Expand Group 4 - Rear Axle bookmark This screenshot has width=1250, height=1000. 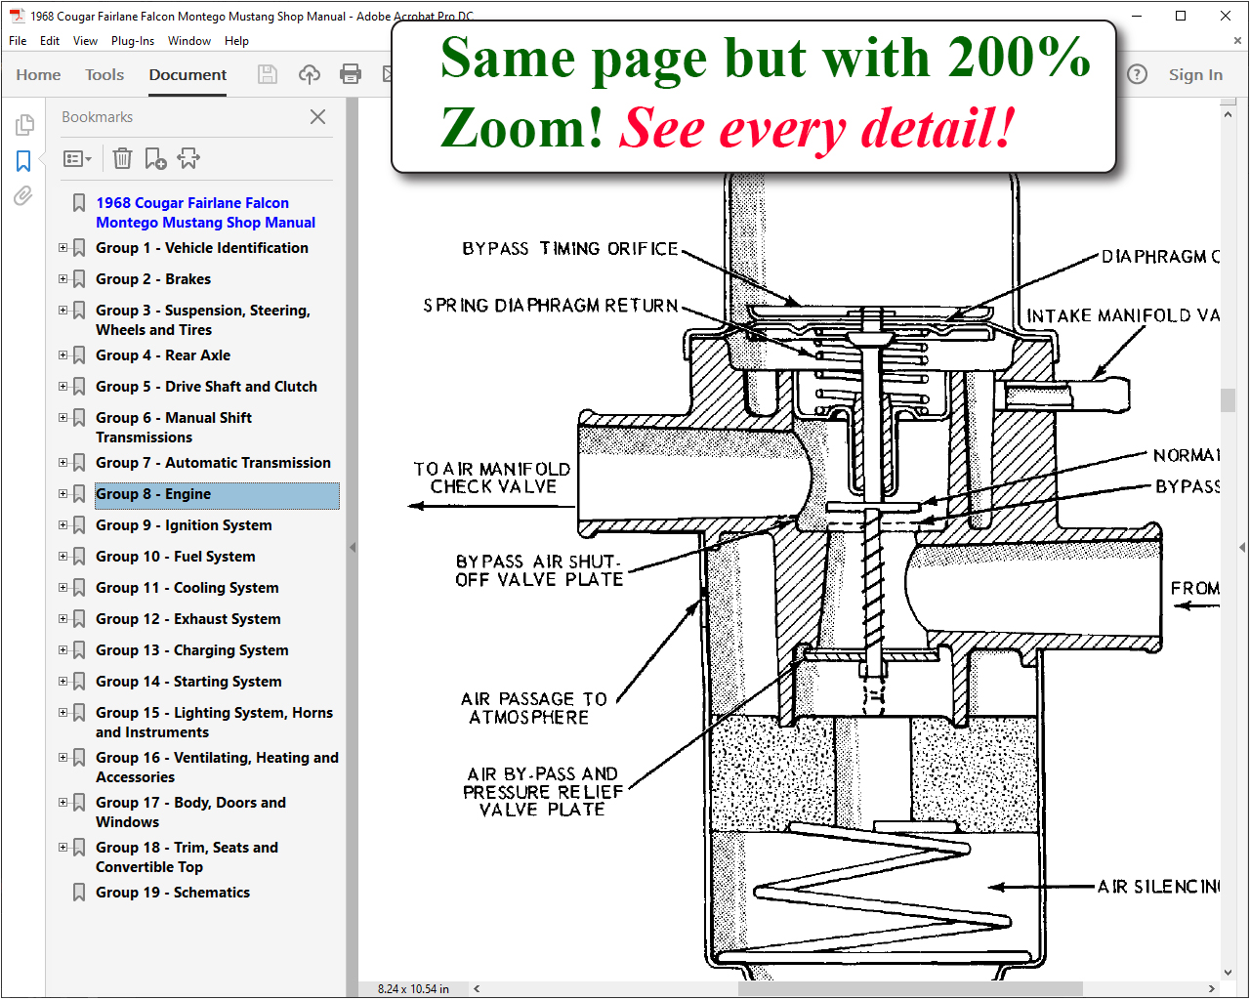[63, 355]
